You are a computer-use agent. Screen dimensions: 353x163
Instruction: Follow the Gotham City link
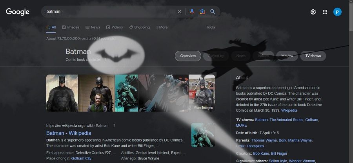click(x=81, y=158)
